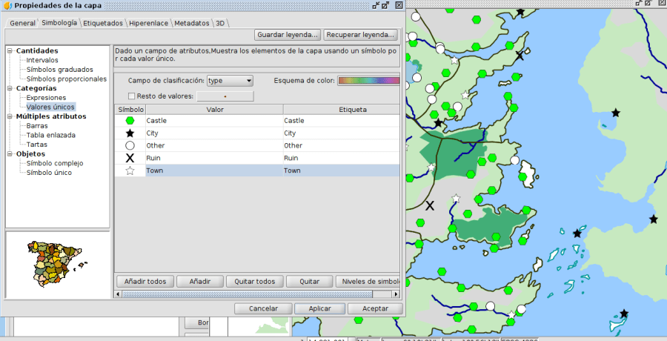Viewport: 667px width, 341px height.
Task: Select 'Símbolos graduados' in the tree
Action: click(x=60, y=70)
